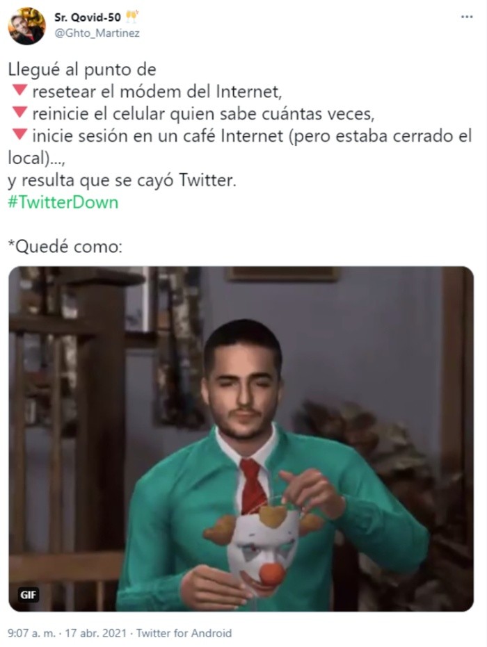Click the GIF badge on the media
This screenshot has width=487, height=647.
pos(28,595)
